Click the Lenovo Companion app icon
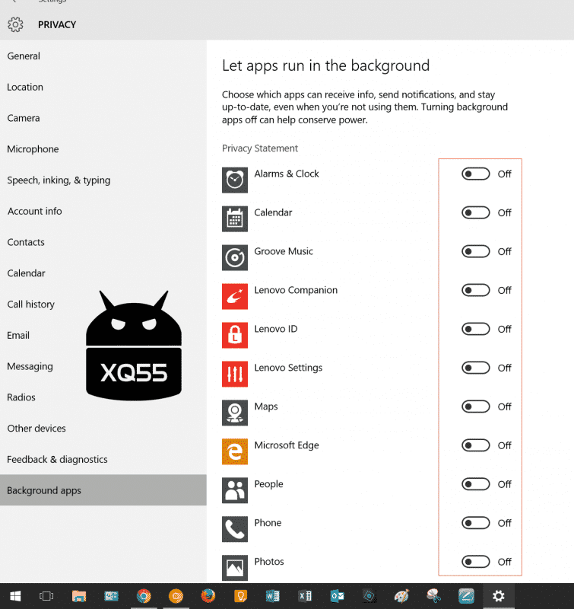The image size is (574, 609). (x=235, y=296)
